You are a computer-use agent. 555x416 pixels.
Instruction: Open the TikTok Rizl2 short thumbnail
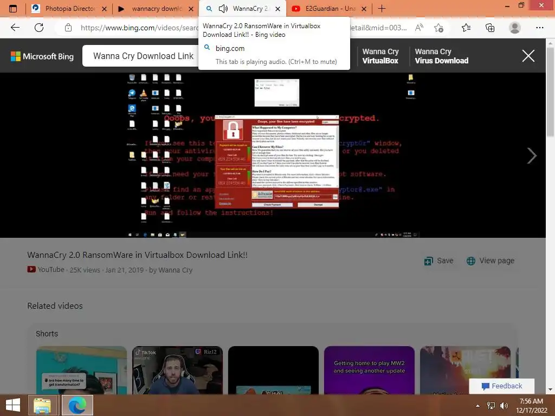click(177, 370)
